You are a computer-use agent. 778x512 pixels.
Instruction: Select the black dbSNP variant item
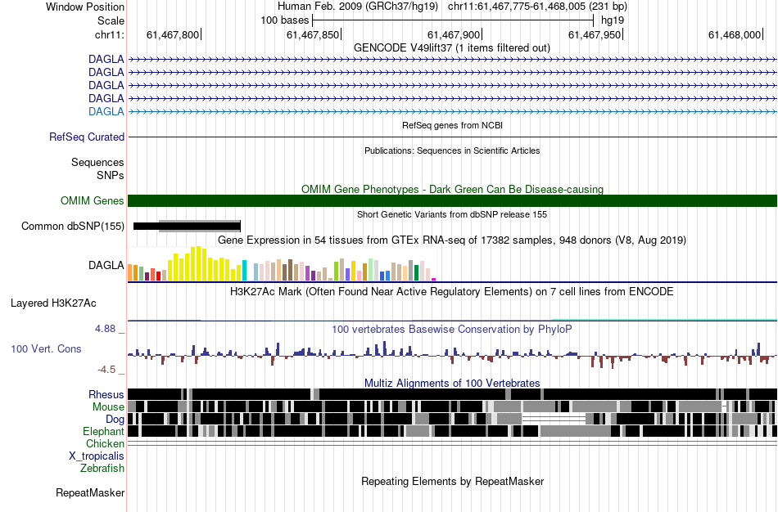(187, 227)
